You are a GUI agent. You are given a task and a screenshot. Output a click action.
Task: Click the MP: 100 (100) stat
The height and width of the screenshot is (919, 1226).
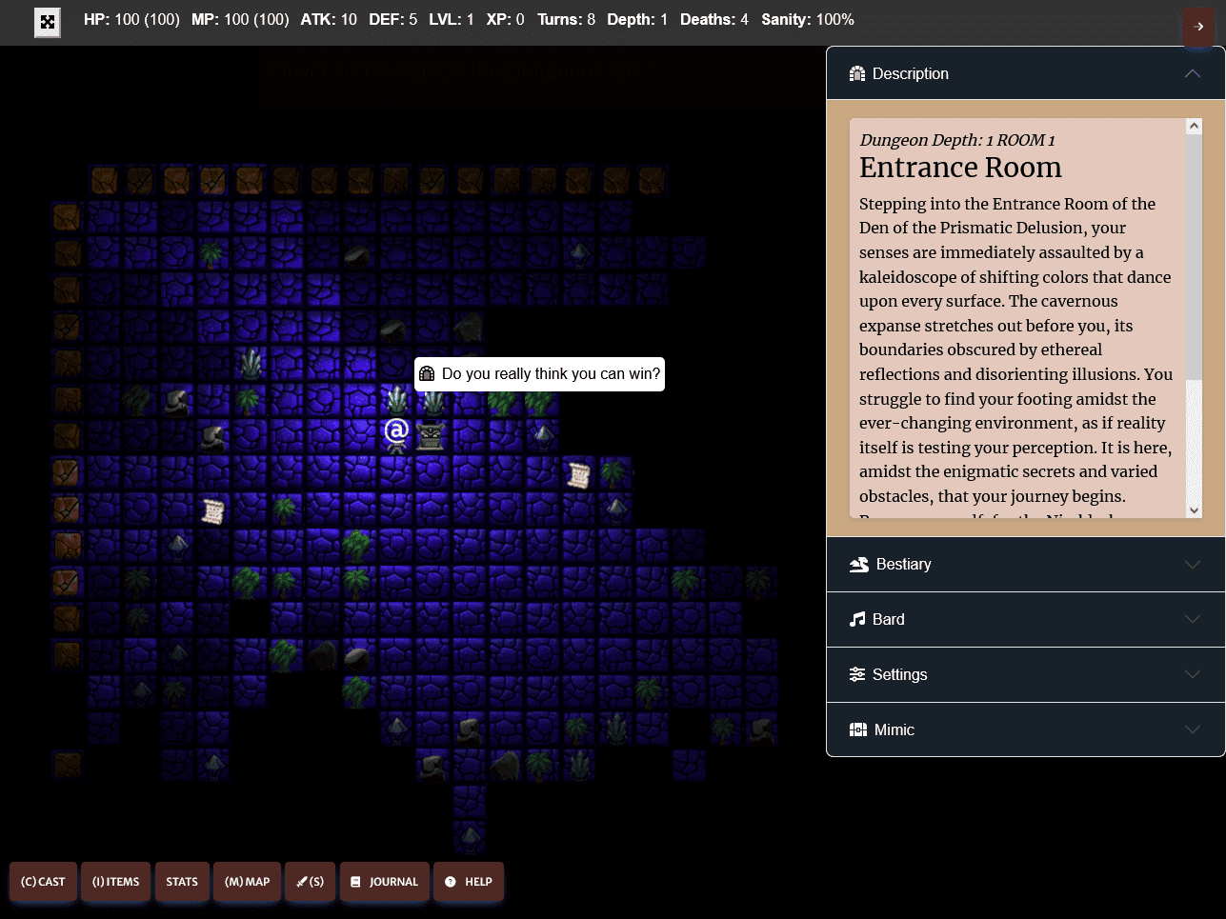240,19
